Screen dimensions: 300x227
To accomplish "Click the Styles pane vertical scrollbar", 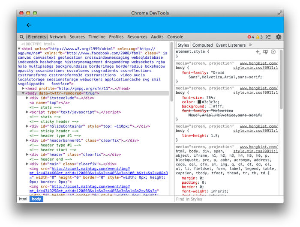I will pyautogui.click(x=281, y=79).
